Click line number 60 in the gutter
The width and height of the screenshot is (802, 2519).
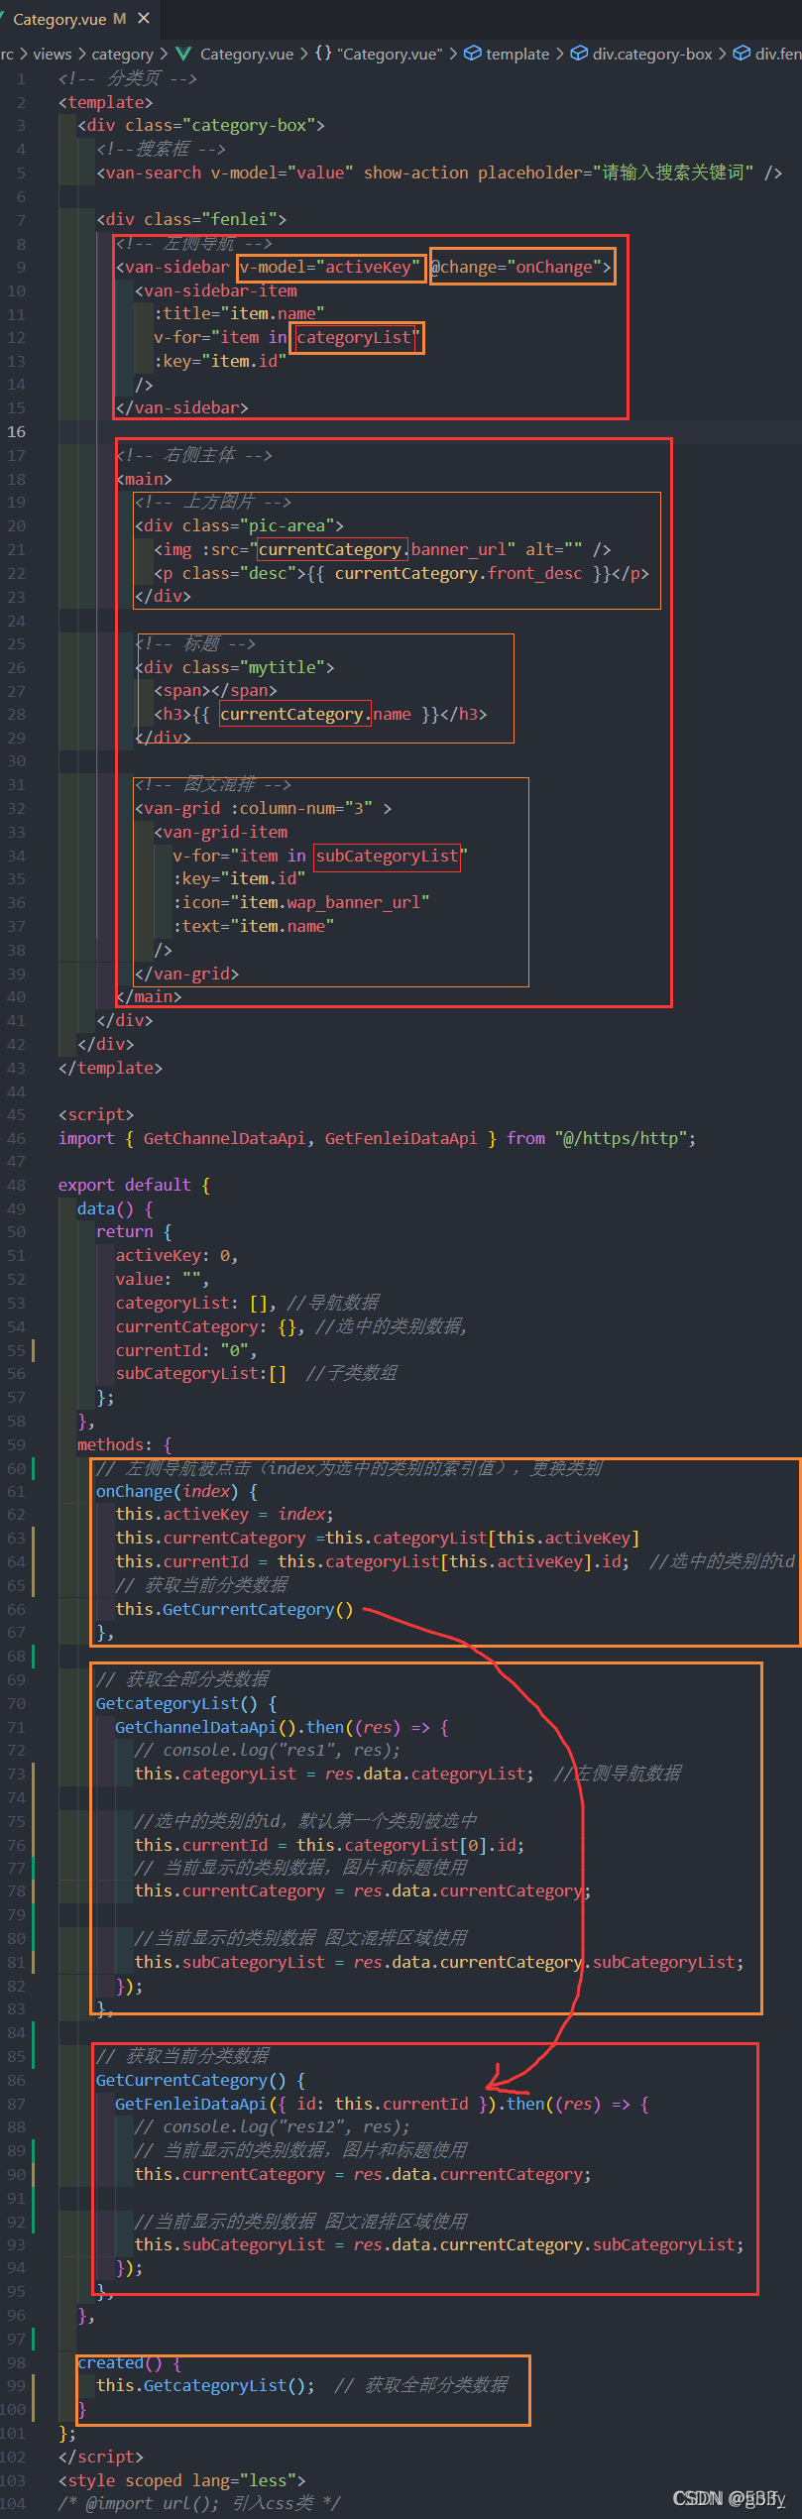16,1468
